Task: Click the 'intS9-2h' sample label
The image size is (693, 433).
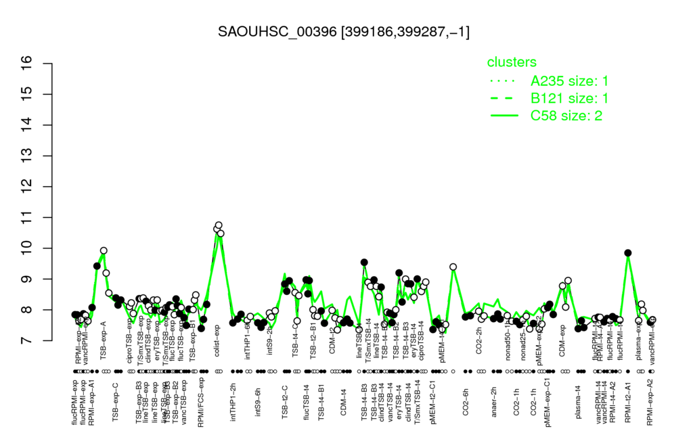Action: [x=269, y=341]
